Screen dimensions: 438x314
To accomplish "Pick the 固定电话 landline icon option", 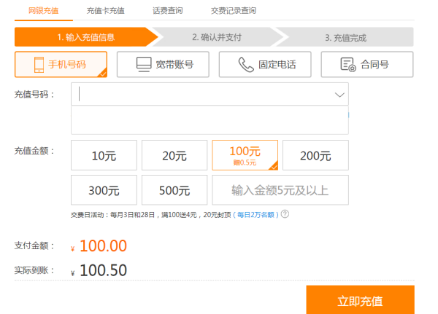I will click(x=265, y=64).
